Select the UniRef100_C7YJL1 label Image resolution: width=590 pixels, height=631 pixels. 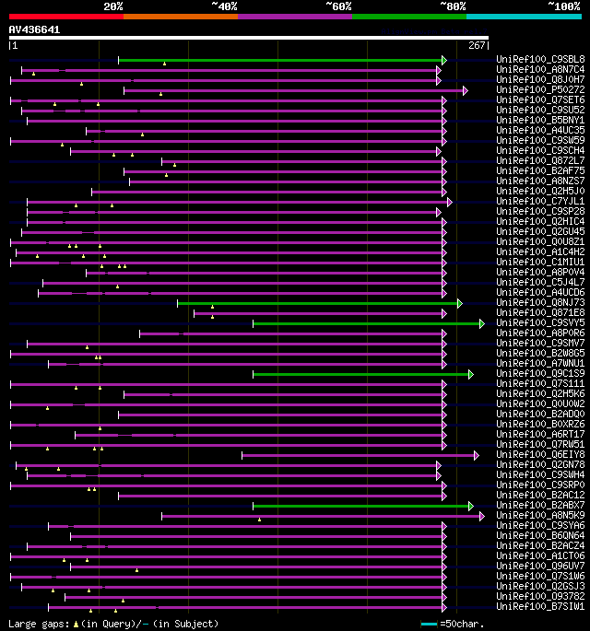540,201
